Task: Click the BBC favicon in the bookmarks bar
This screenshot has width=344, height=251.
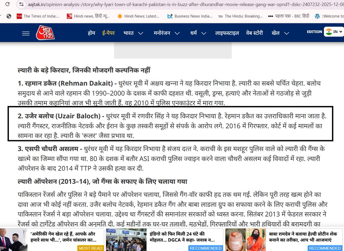Action: pos(270,16)
